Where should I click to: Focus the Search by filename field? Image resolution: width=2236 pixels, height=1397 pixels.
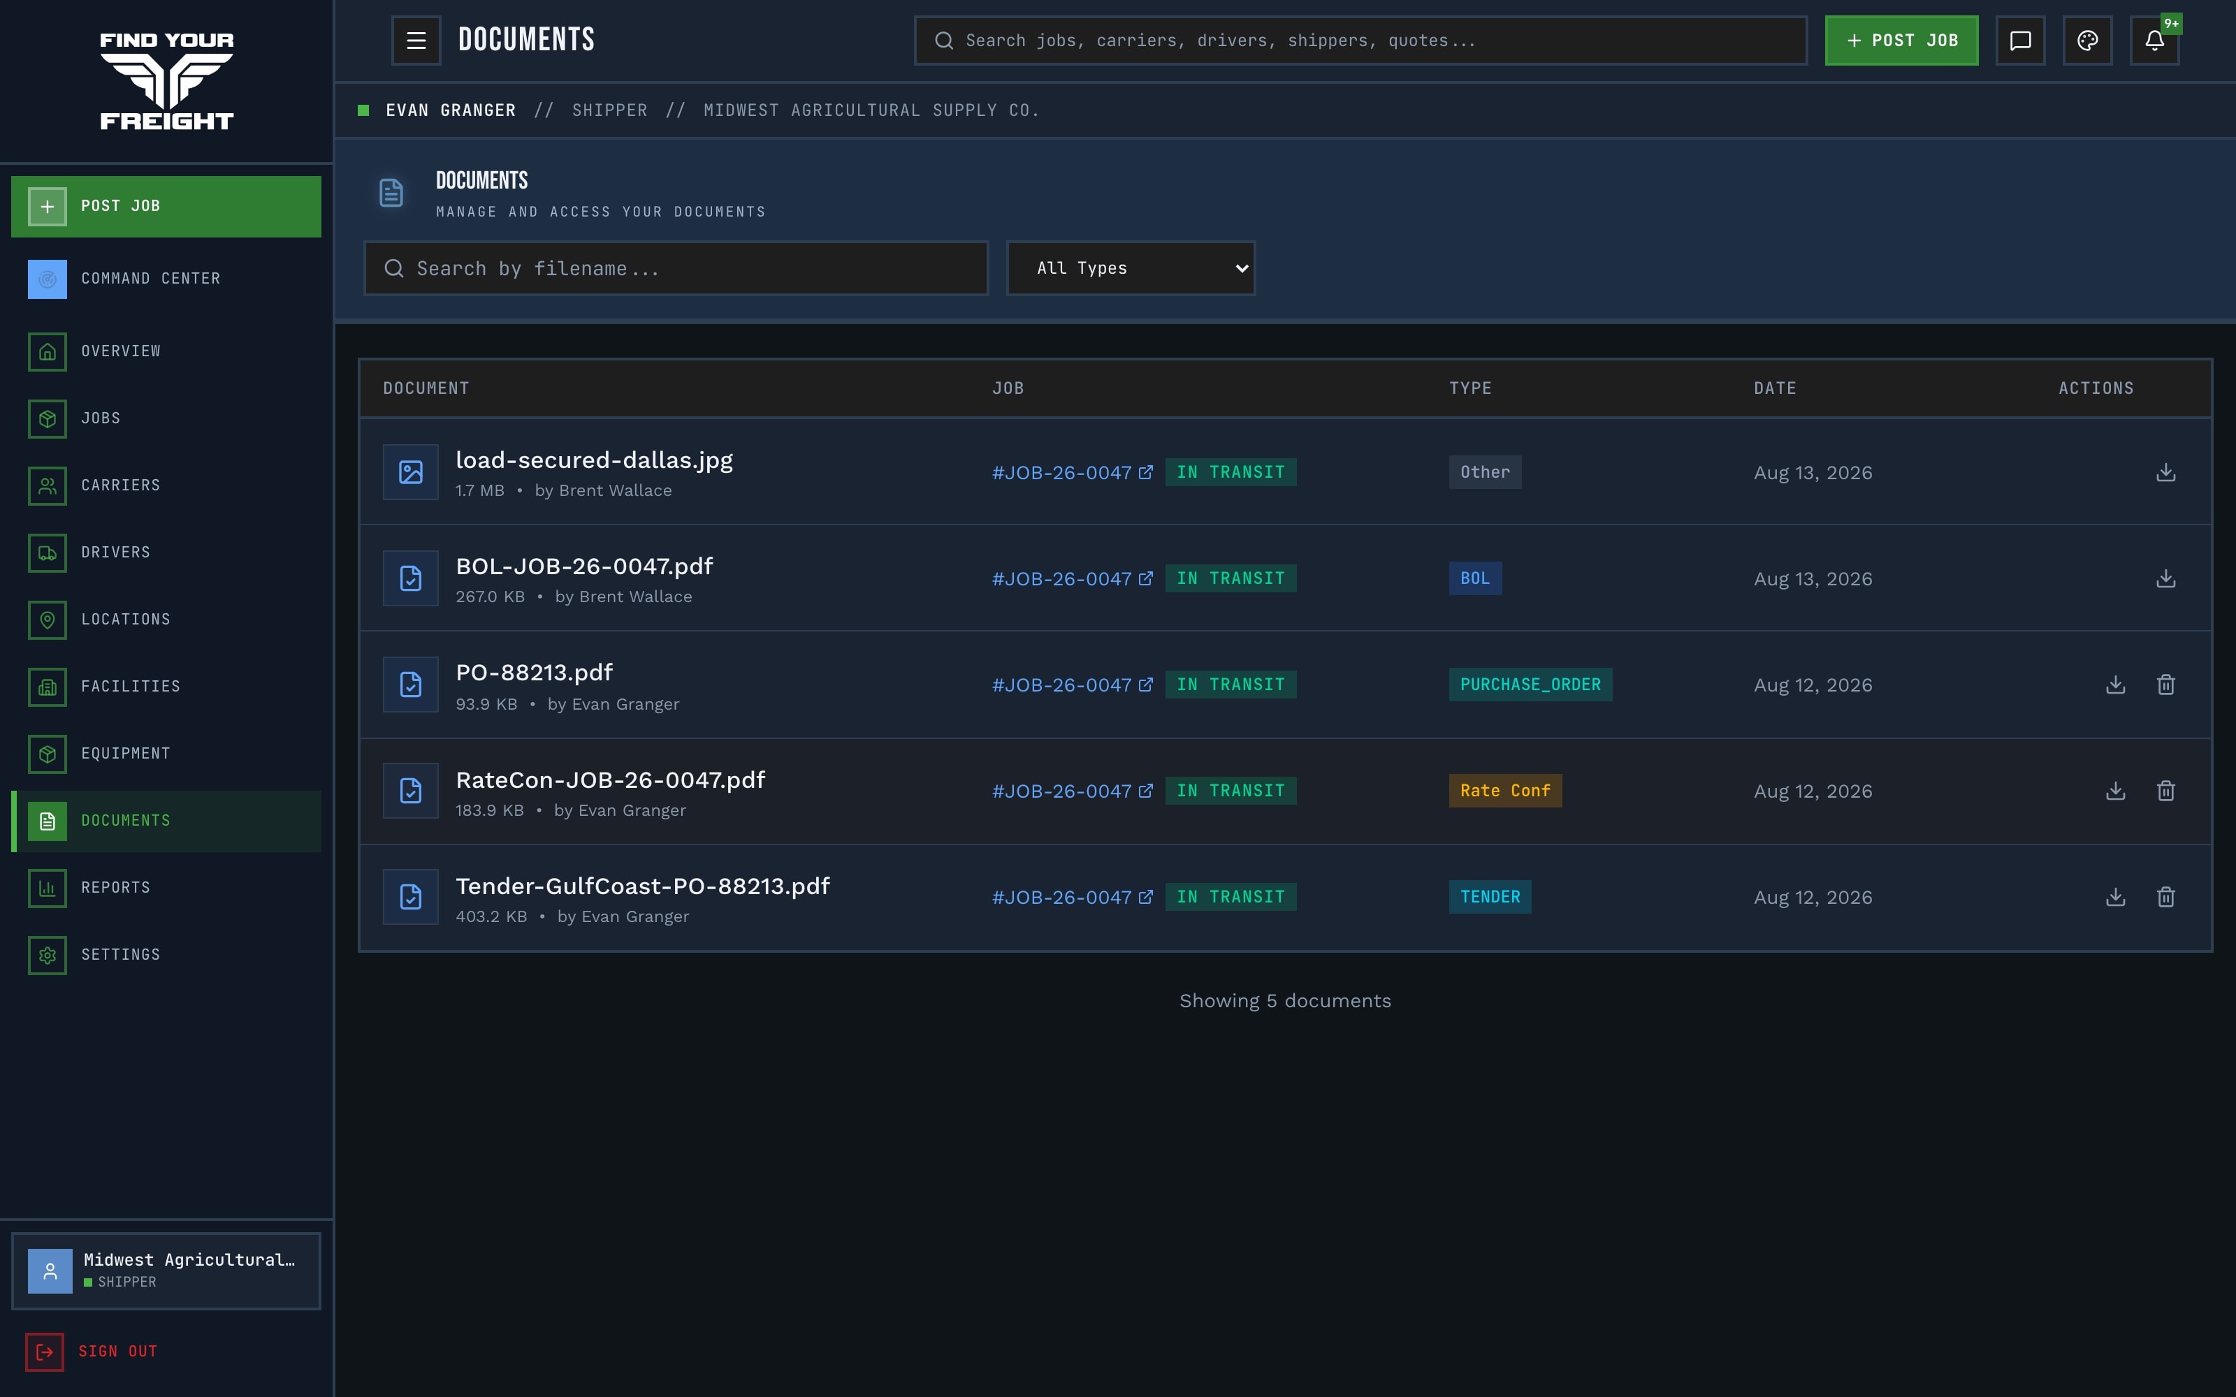click(676, 268)
